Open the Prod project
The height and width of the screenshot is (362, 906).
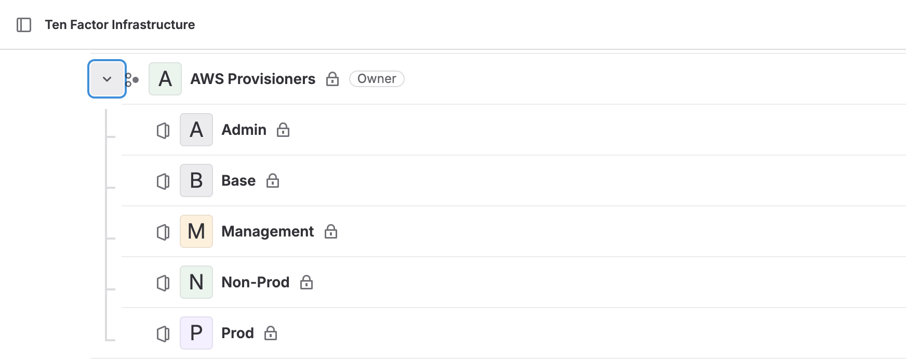coord(237,333)
